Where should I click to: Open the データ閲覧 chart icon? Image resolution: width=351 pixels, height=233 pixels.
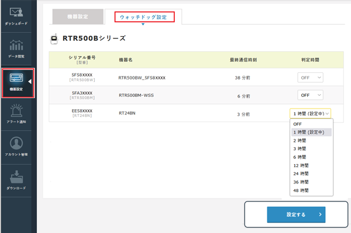pos(16,45)
